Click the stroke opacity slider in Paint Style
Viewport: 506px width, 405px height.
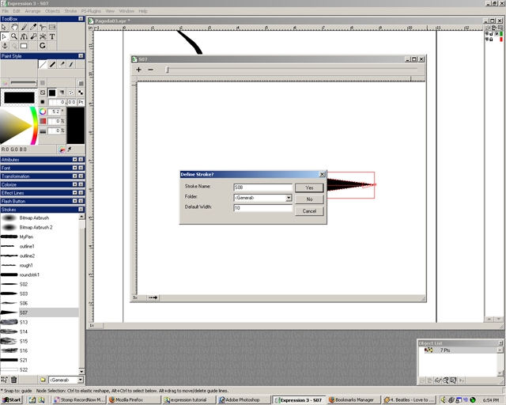[x=23, y=83]
